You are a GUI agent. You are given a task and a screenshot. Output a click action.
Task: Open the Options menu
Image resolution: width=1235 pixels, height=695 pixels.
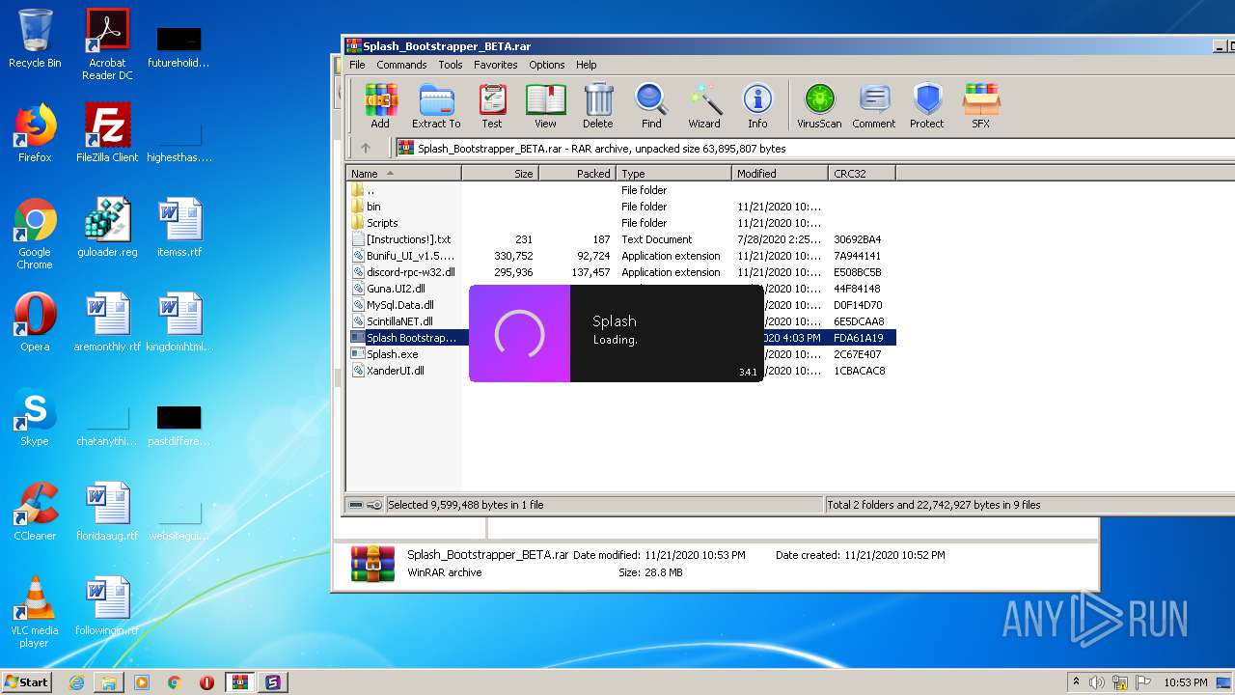coord(546,65)
